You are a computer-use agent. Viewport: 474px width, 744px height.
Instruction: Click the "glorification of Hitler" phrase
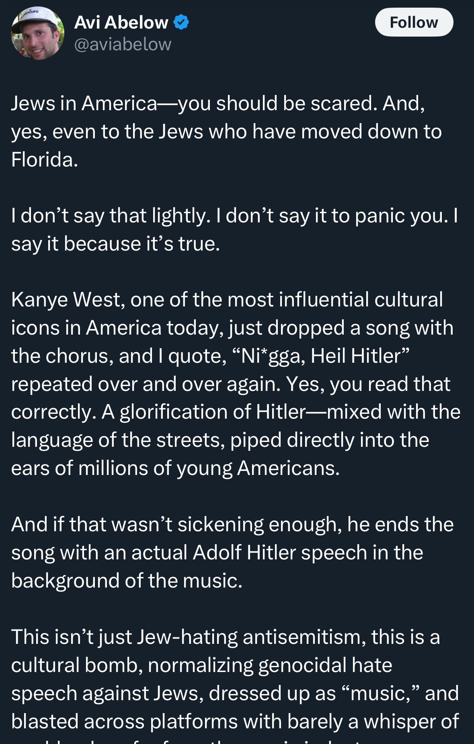213,412
